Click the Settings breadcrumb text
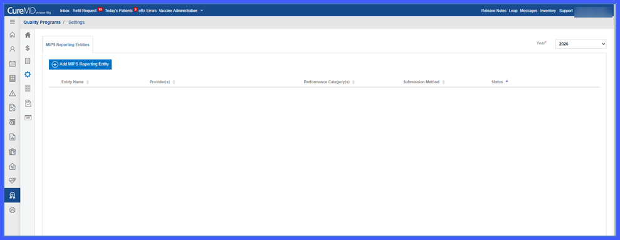 76,22
